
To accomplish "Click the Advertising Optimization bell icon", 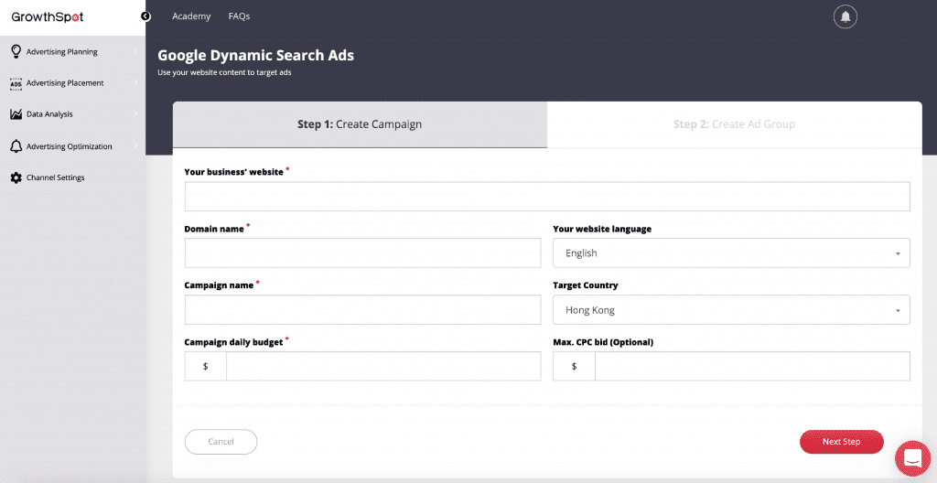I will click(16, 145).
